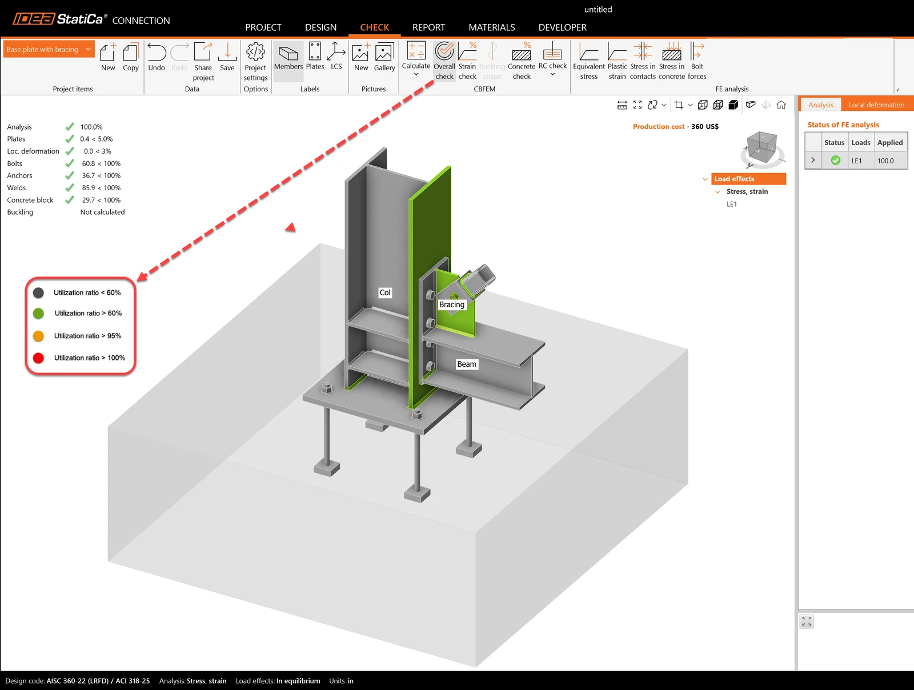Toggle LCS labels
914x690 pixels.
click(336, 57)
